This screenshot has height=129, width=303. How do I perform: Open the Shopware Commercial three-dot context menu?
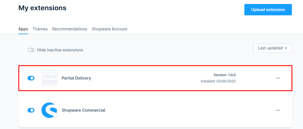point(278,110)
